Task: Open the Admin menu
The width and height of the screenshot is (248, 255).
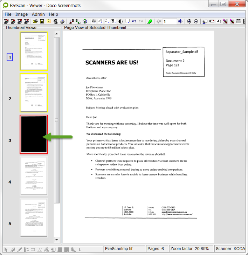Action: pyautogui.click(x=38, y=14)
